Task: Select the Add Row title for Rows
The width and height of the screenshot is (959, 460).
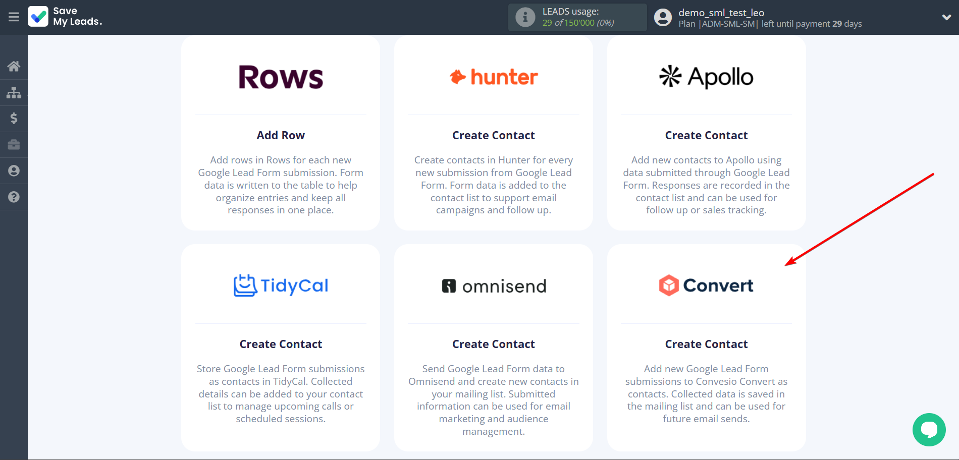Action: [281, 135]
